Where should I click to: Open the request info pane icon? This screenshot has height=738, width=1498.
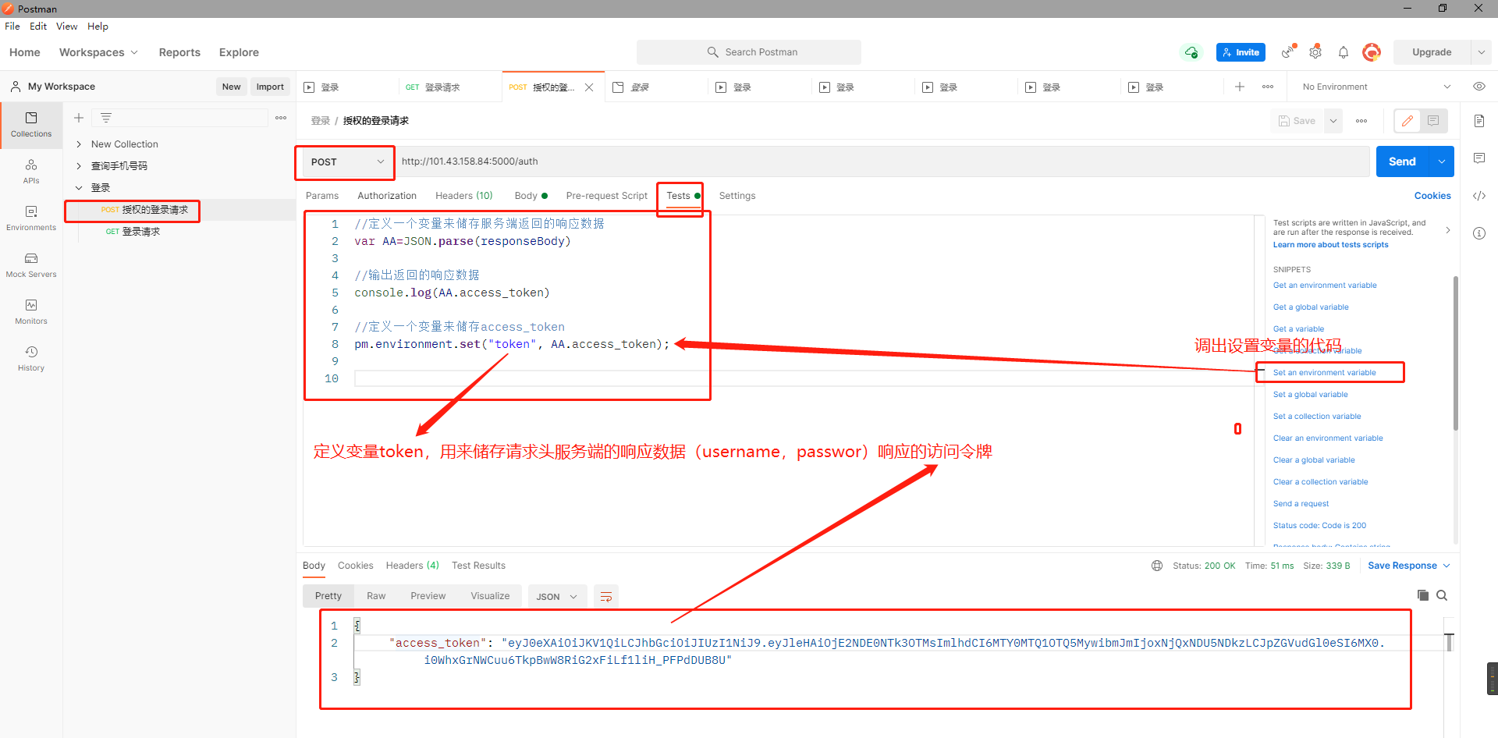[1479, 233]
